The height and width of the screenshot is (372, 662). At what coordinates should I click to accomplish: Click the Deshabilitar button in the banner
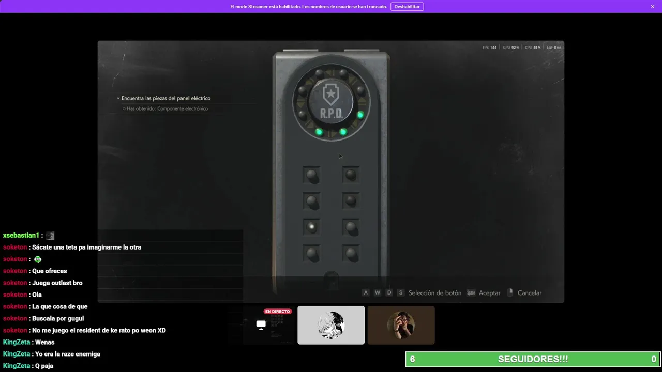pos(407,7)
